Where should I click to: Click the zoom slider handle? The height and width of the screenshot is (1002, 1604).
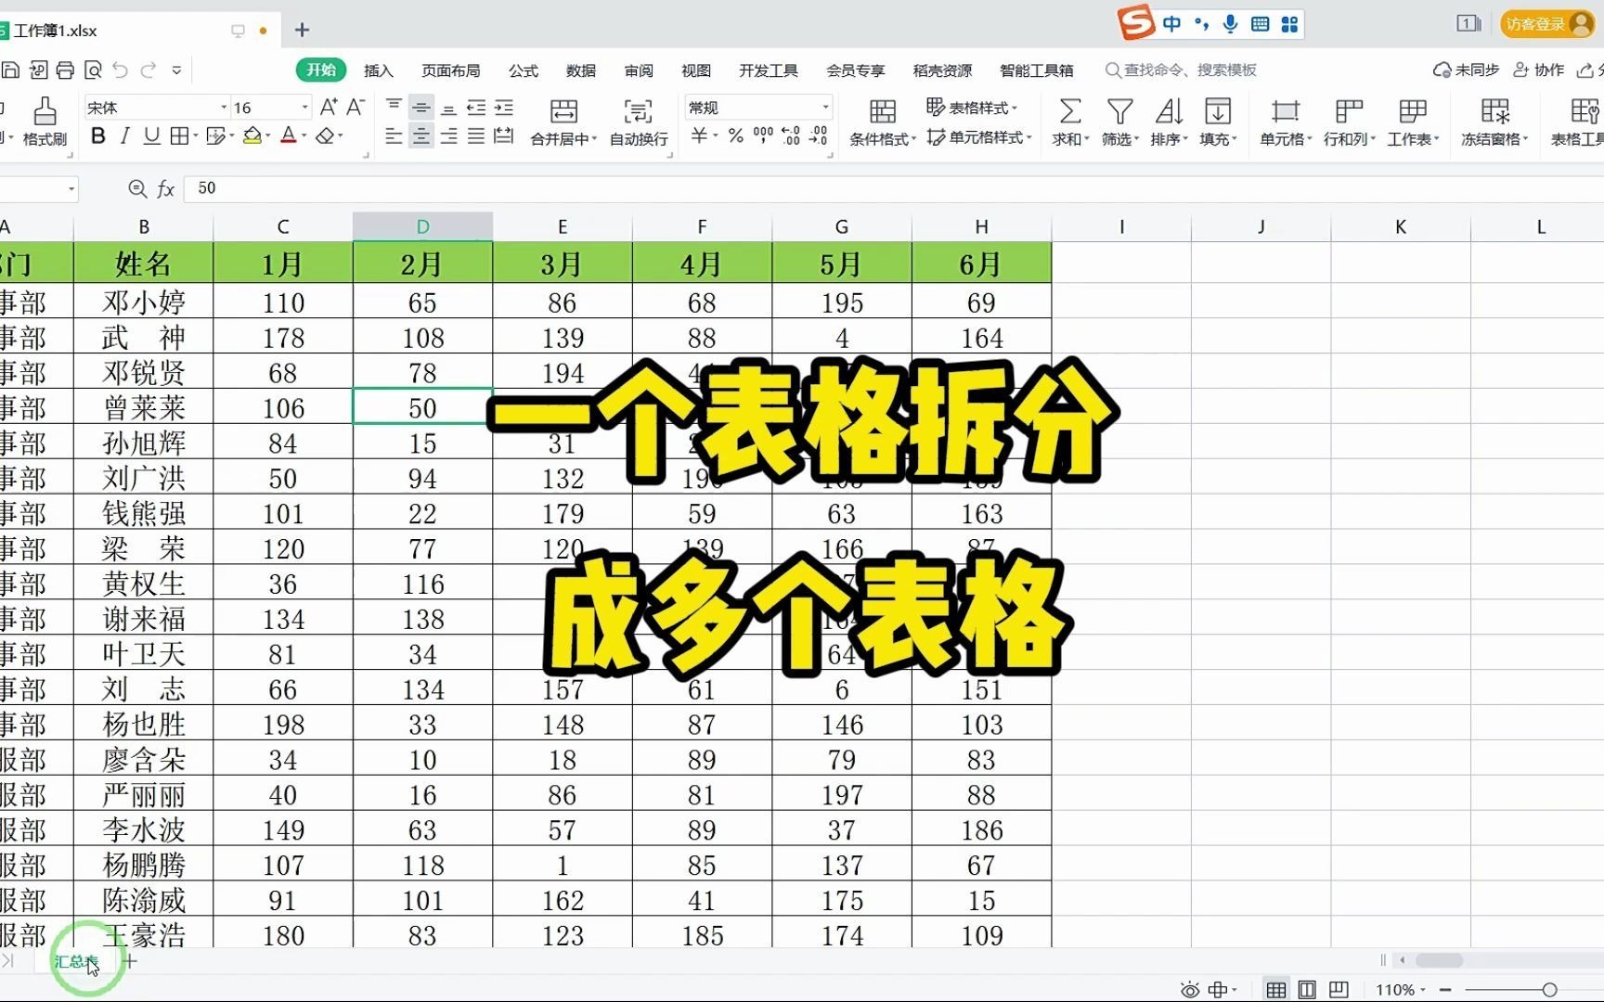pos(1549,990)
